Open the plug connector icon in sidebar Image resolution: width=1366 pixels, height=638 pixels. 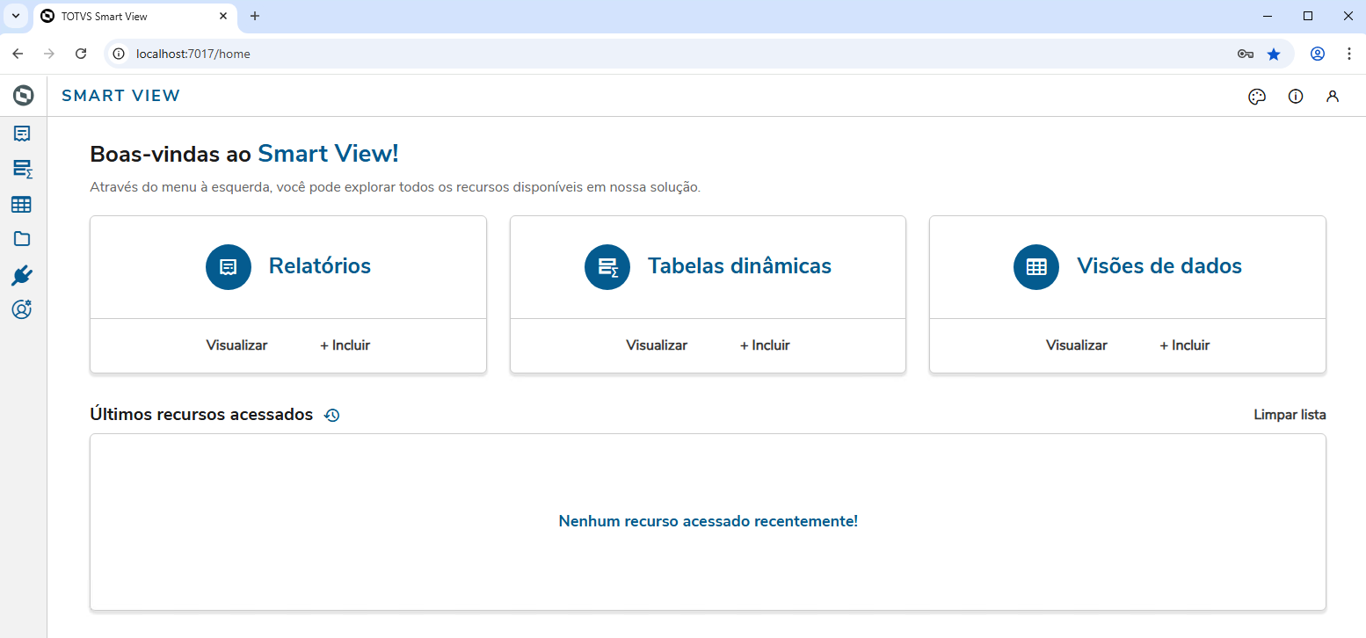tap(22, 276)
